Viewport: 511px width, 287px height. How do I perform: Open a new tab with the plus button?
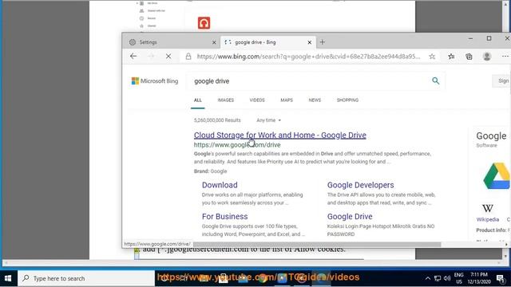tap(323, 42)
